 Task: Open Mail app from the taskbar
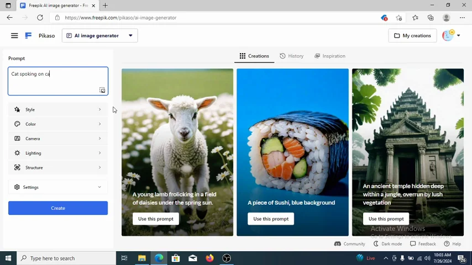[193, 258]
